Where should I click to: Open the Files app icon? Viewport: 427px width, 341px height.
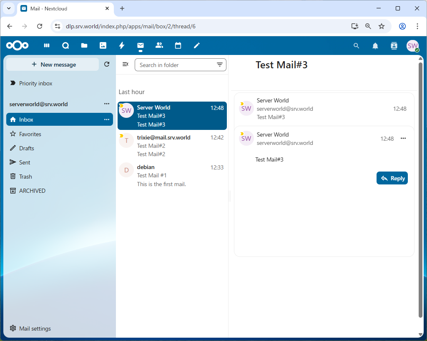[84, 46]
